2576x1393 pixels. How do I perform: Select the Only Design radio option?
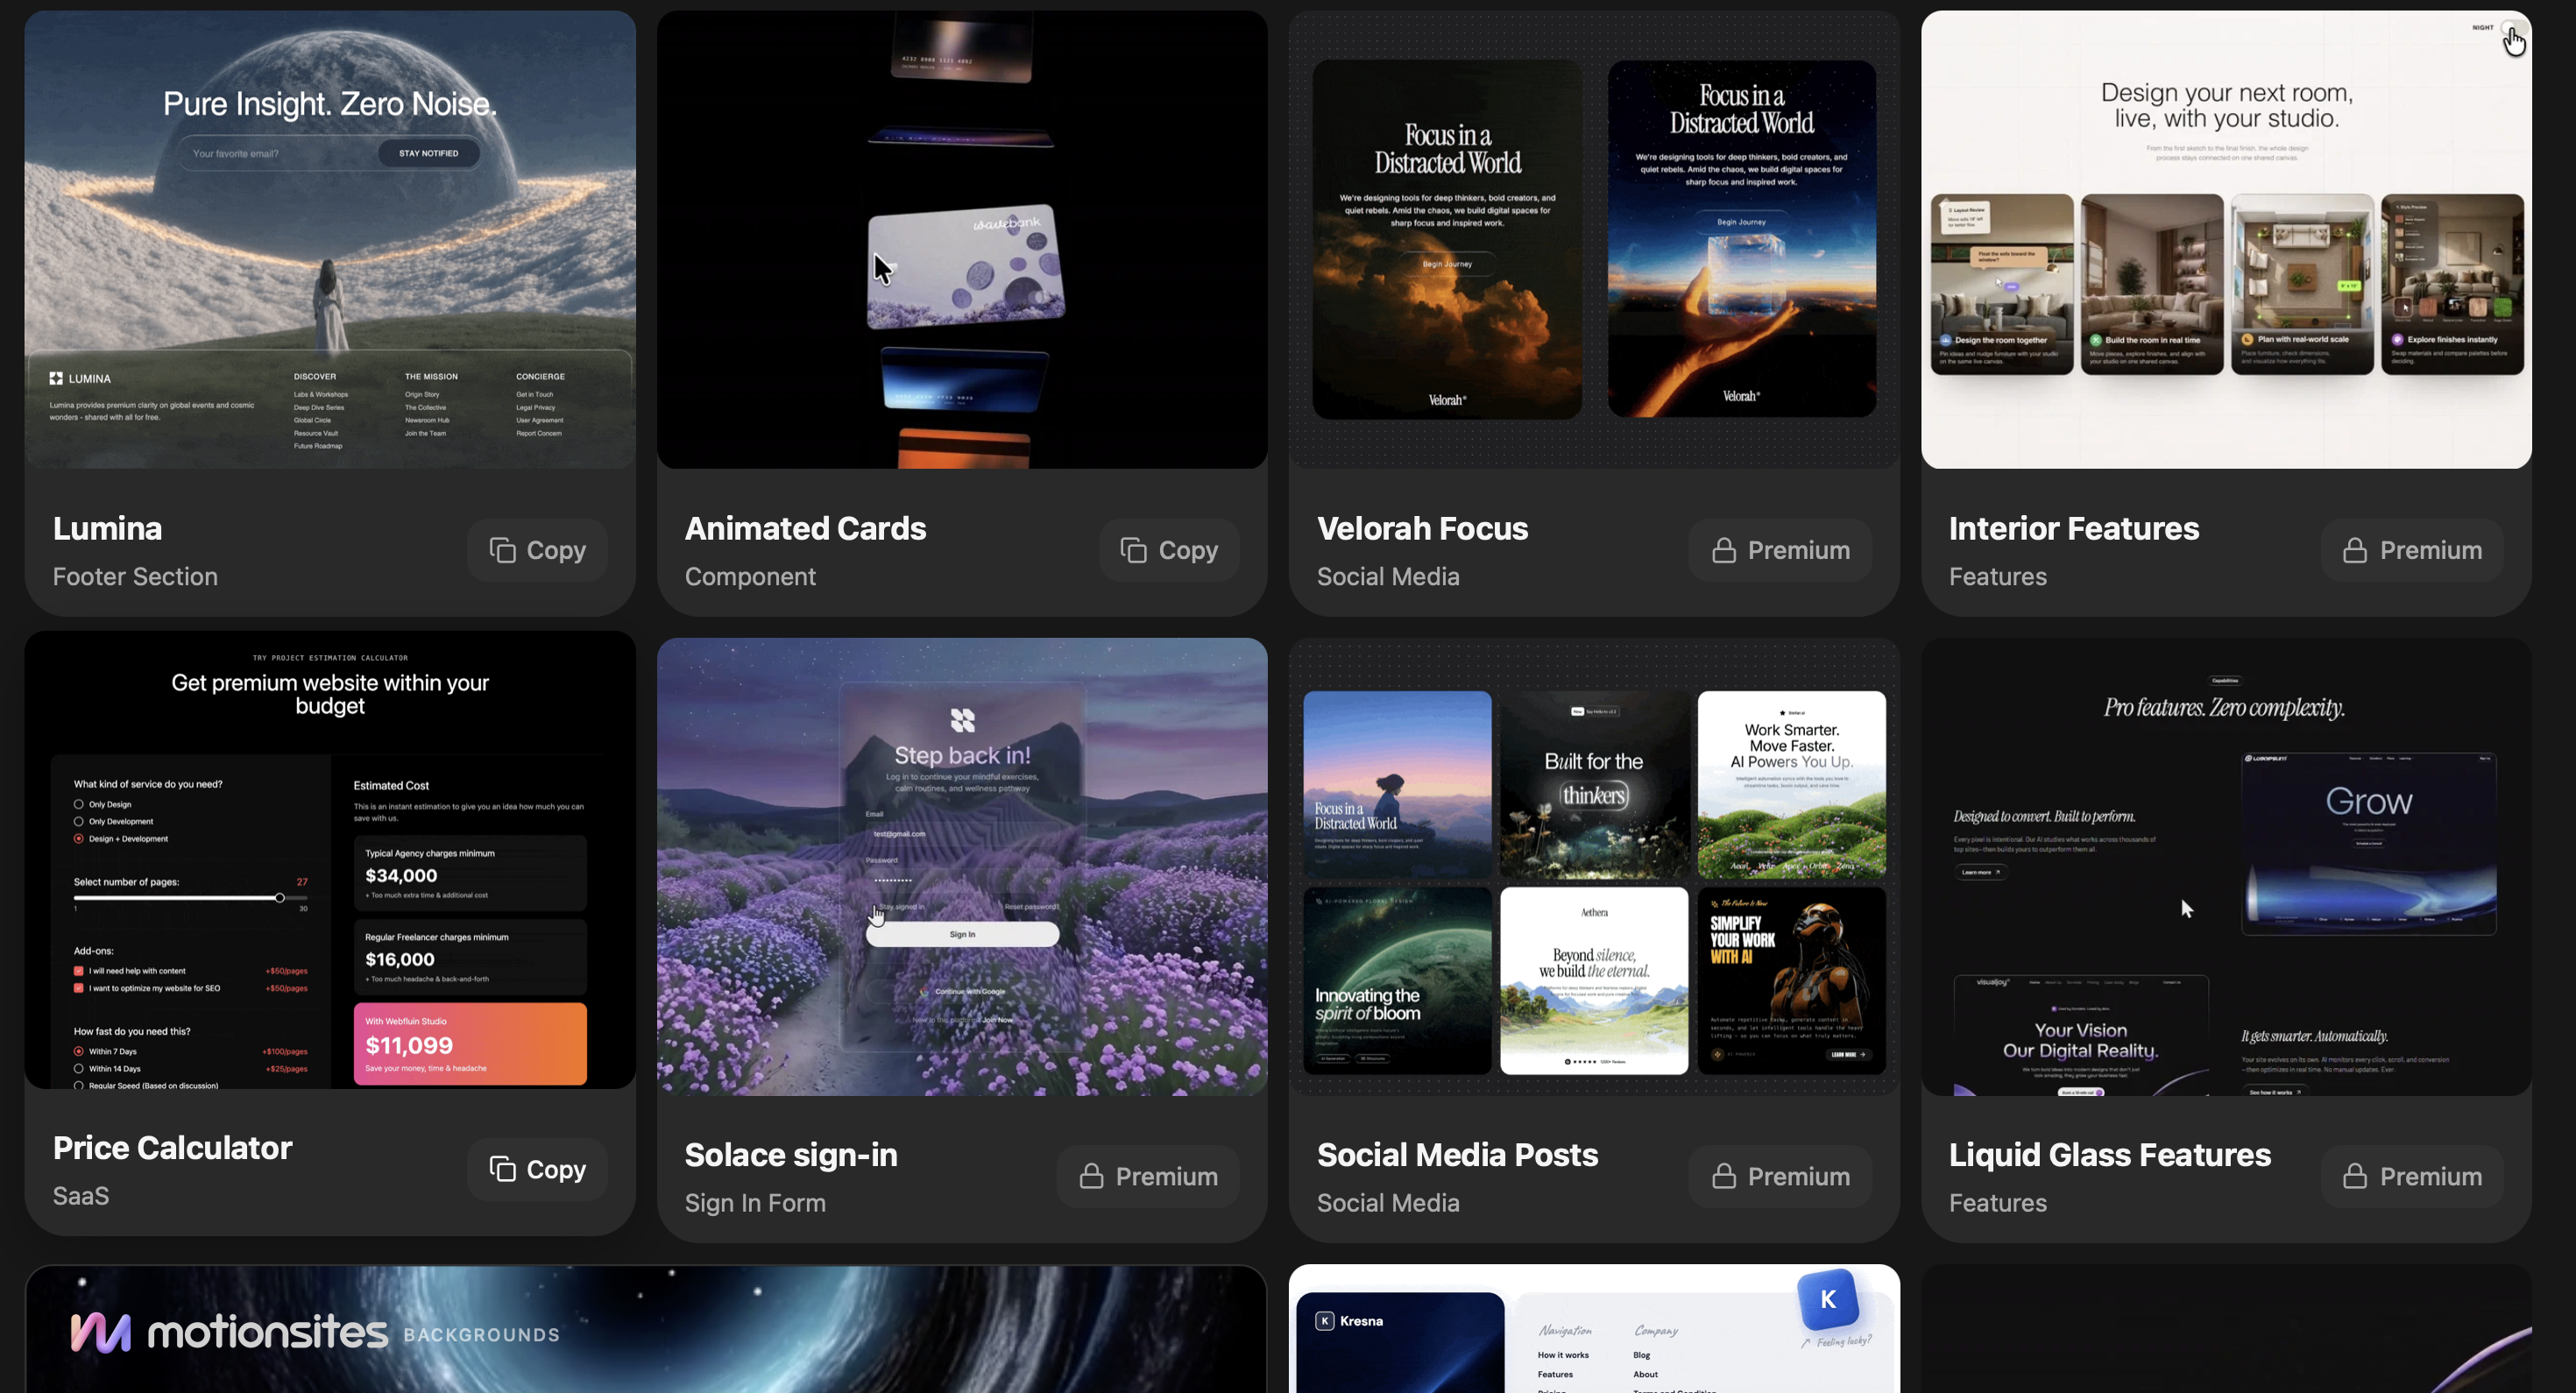pos(78,804)
